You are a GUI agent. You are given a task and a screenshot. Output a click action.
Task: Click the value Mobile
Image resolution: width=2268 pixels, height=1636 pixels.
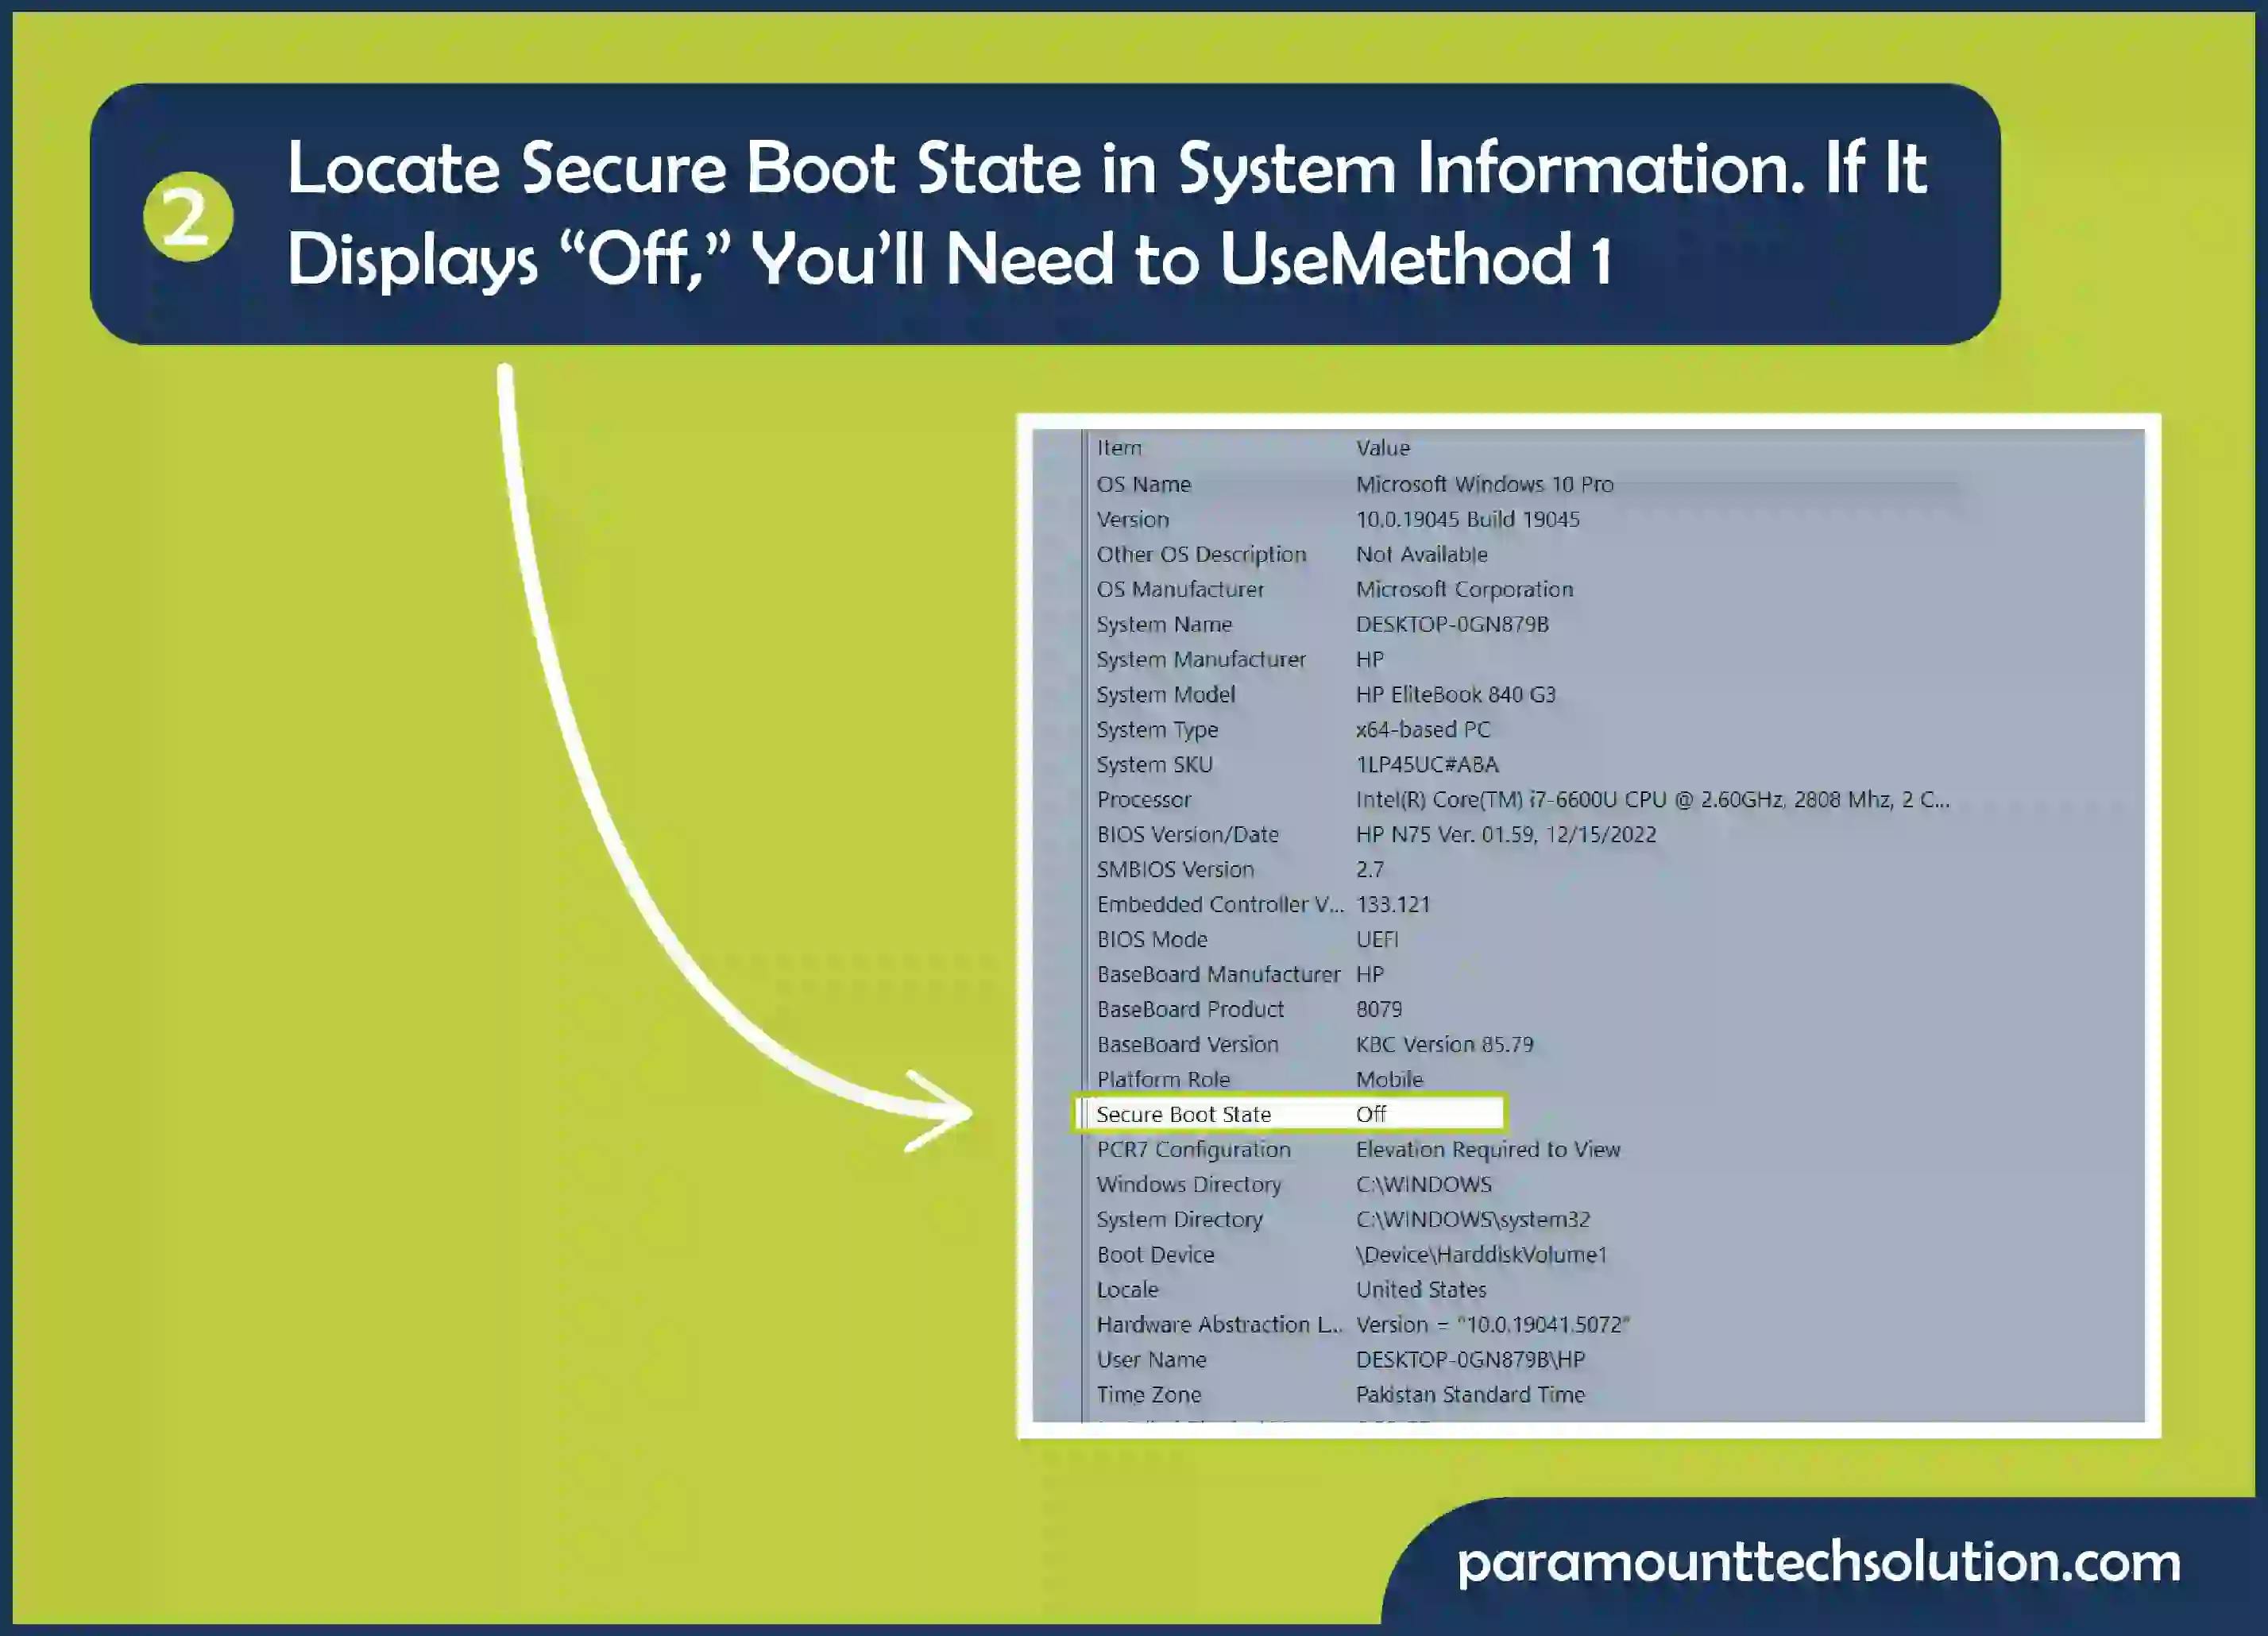point(1389,1079)
